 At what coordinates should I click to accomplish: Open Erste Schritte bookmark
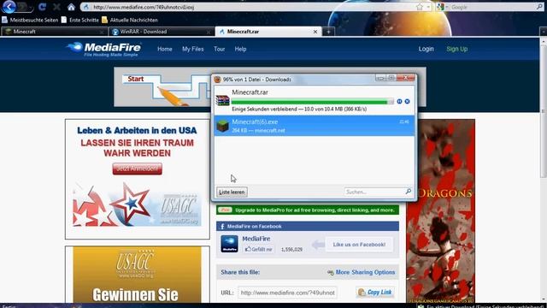pyautogui.click(x=79, y=20)
